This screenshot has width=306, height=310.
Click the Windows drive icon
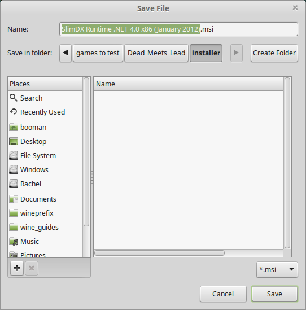(x=14, y=169)
